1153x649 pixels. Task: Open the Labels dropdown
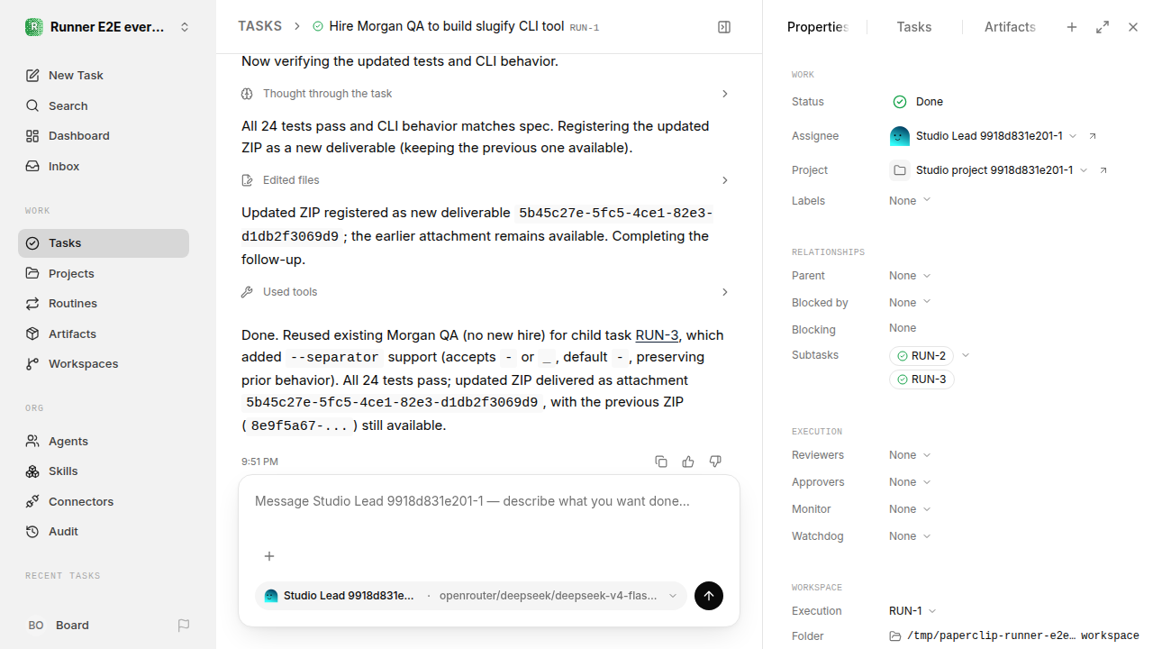pos(910,201)
